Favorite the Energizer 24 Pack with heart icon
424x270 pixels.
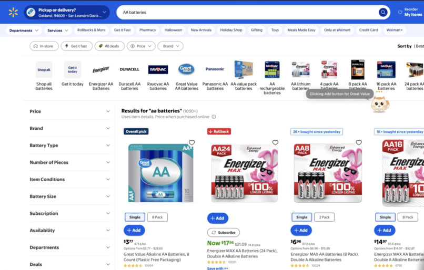[x=275, y=142]
